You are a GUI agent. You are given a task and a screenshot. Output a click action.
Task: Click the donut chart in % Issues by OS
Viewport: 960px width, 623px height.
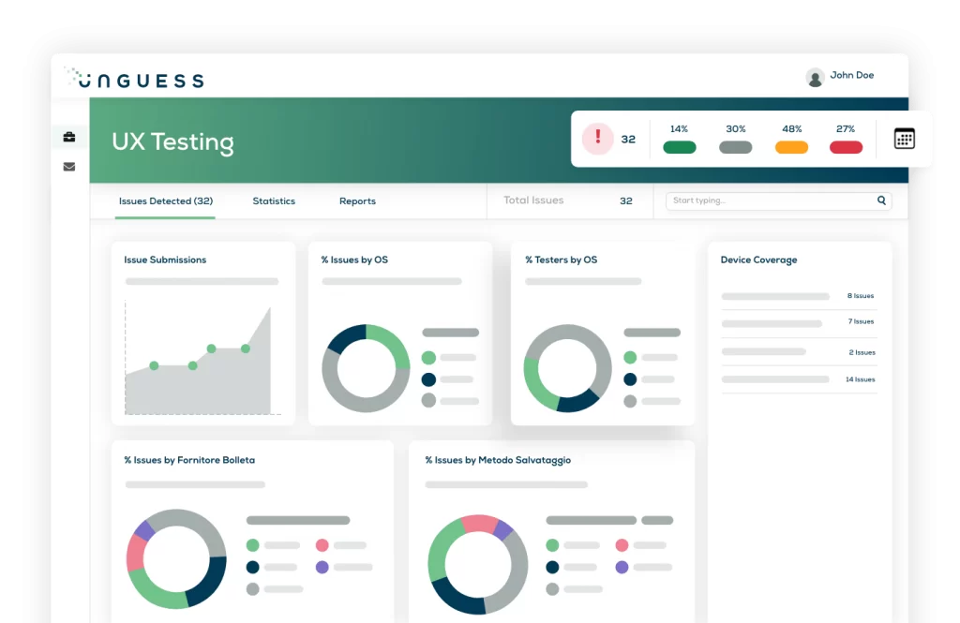click(x=366, y=368)
